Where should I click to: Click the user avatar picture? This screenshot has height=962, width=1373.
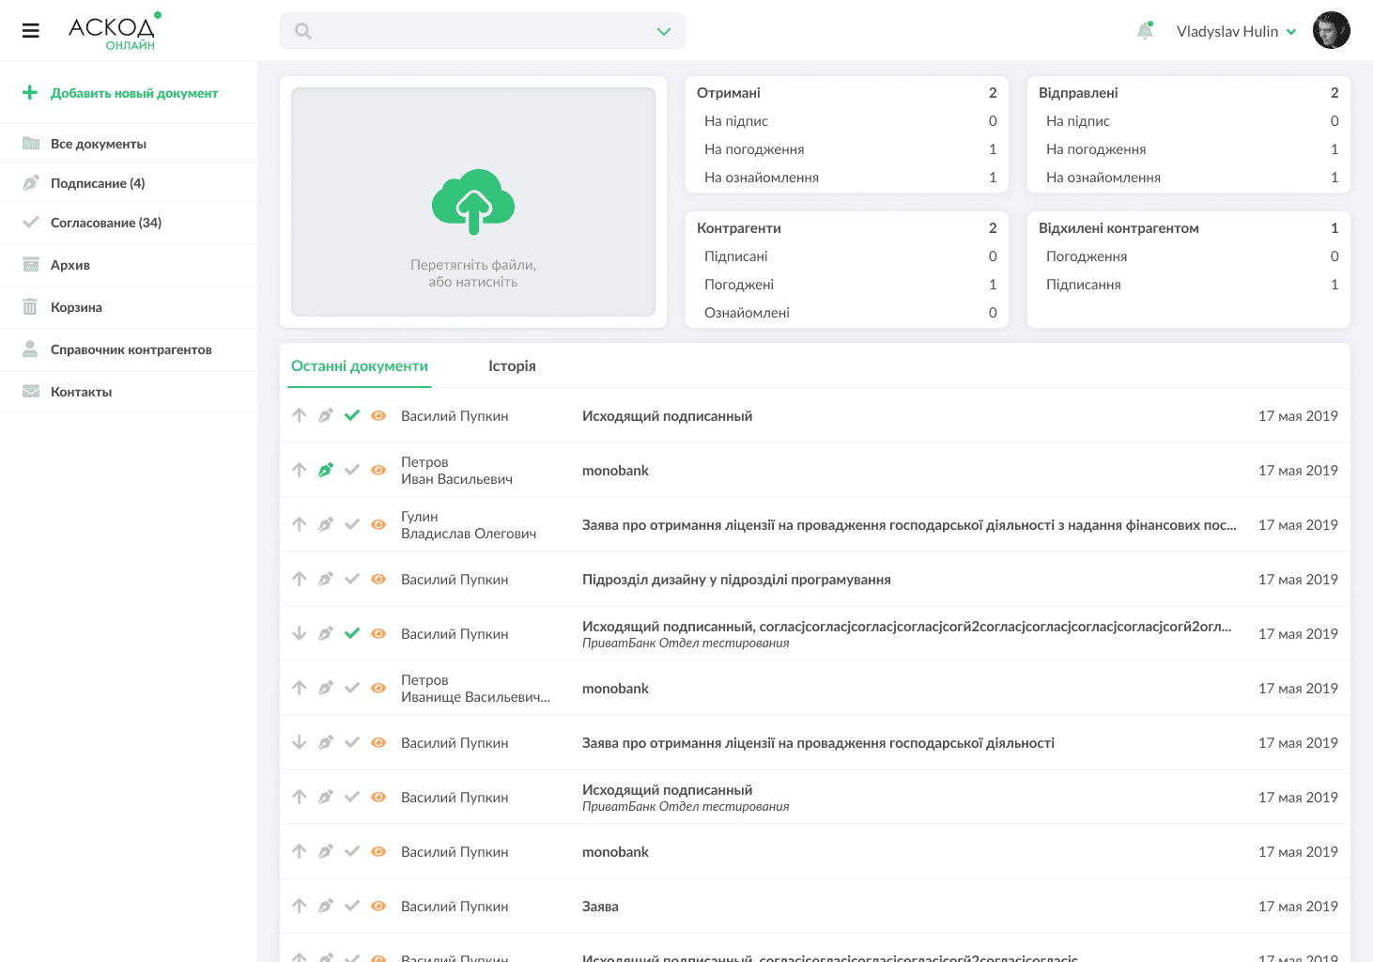coord(1331,31)
